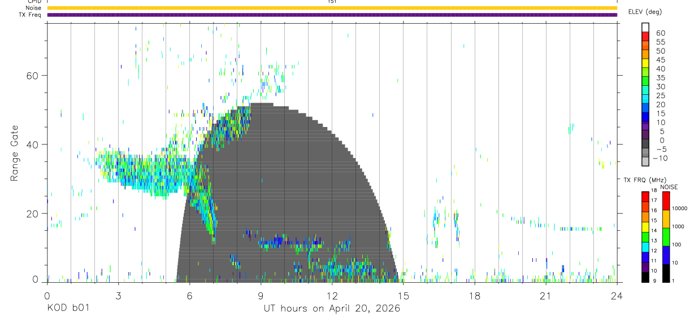694x320 pixels.
Task: Click the large dark gray dome region in the plot
Action: pyautogui.click(x=288, y=192)
